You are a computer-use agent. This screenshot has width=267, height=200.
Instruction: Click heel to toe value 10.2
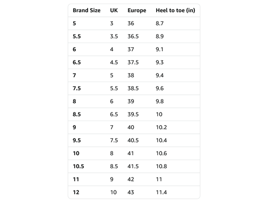pos(161,127)
